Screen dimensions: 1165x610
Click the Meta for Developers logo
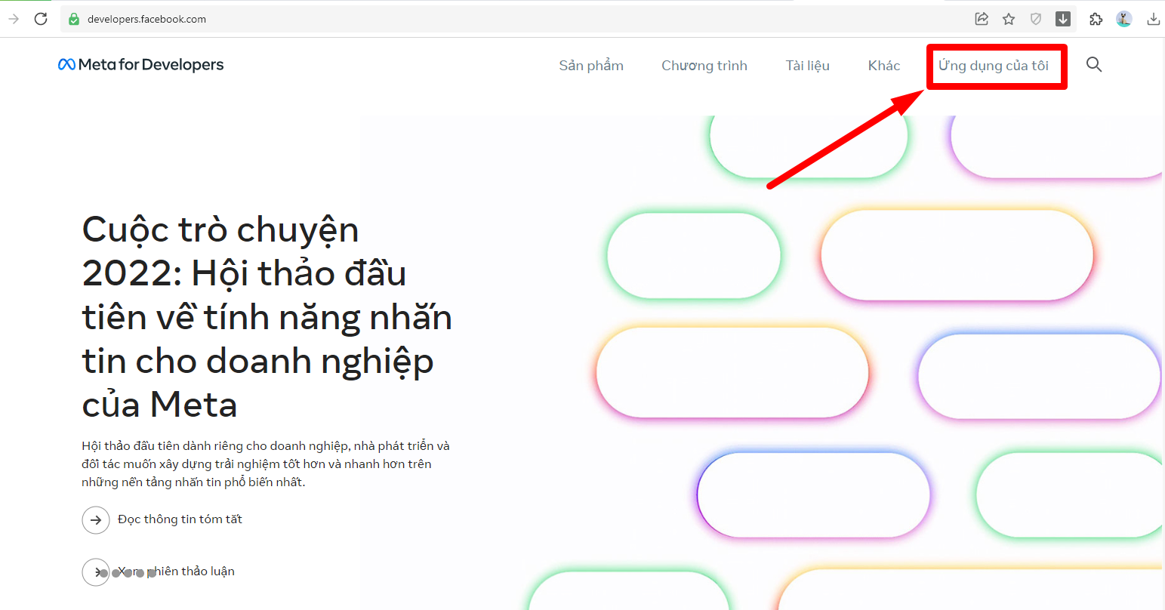pos(141,65)
